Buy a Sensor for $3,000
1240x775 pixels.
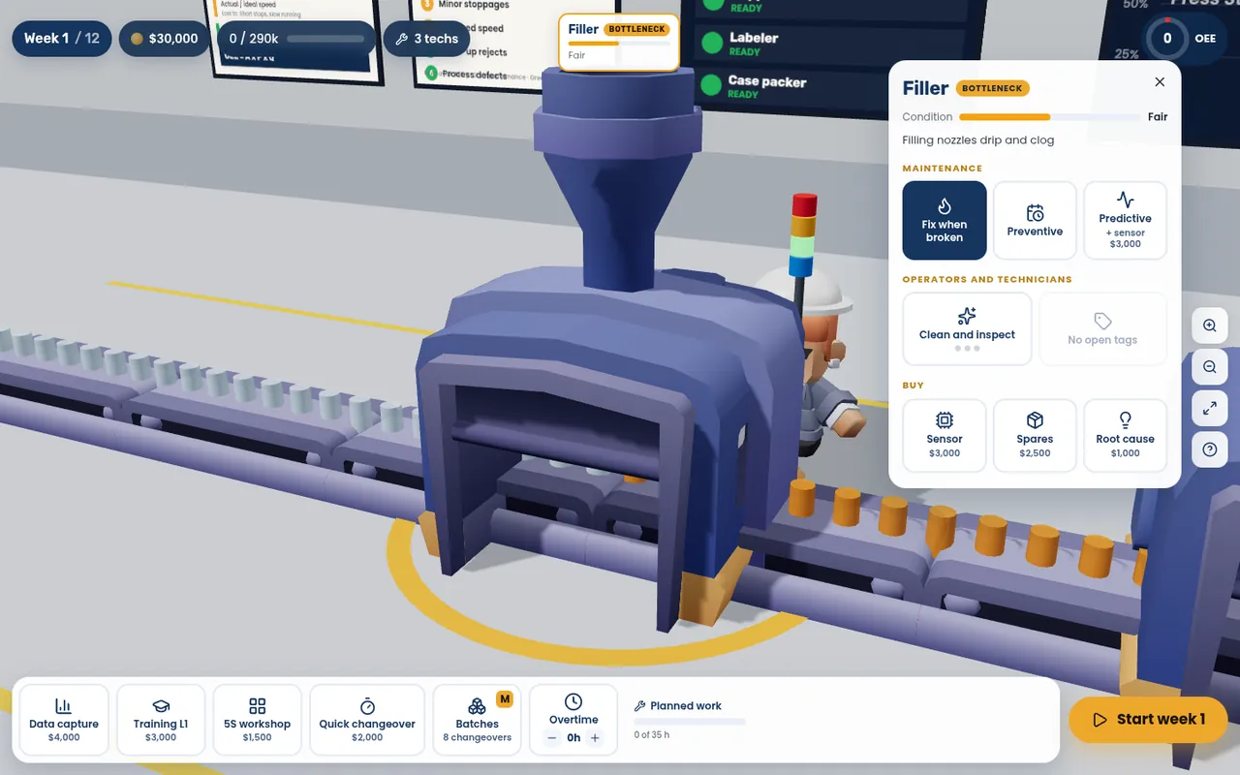pos(945,436)
